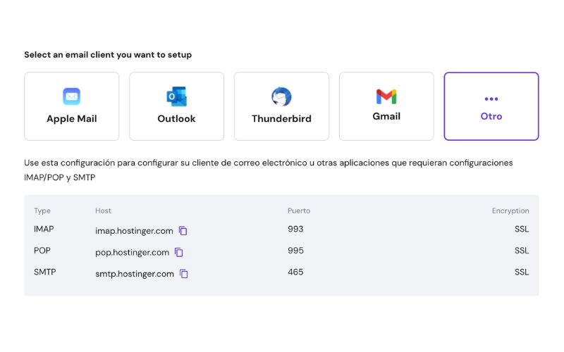Click SSL in the POP row
This screenshot has width=564, height=352.
pos(522,251)
